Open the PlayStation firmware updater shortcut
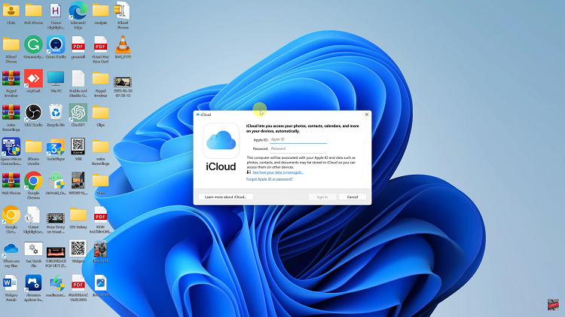Screen dimensions: 565x317 (33, 288)
